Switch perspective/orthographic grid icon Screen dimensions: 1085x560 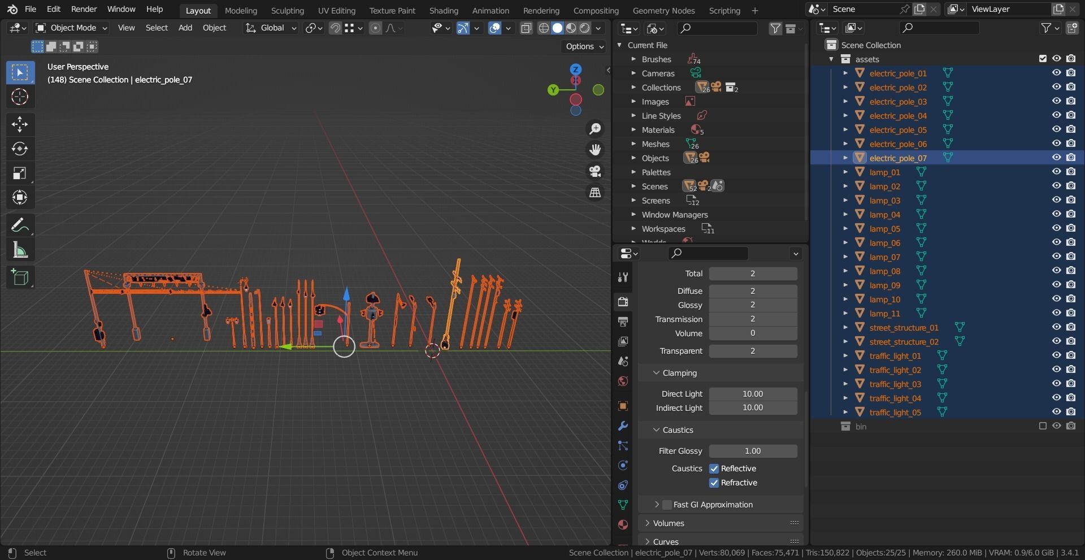point(595,193)
